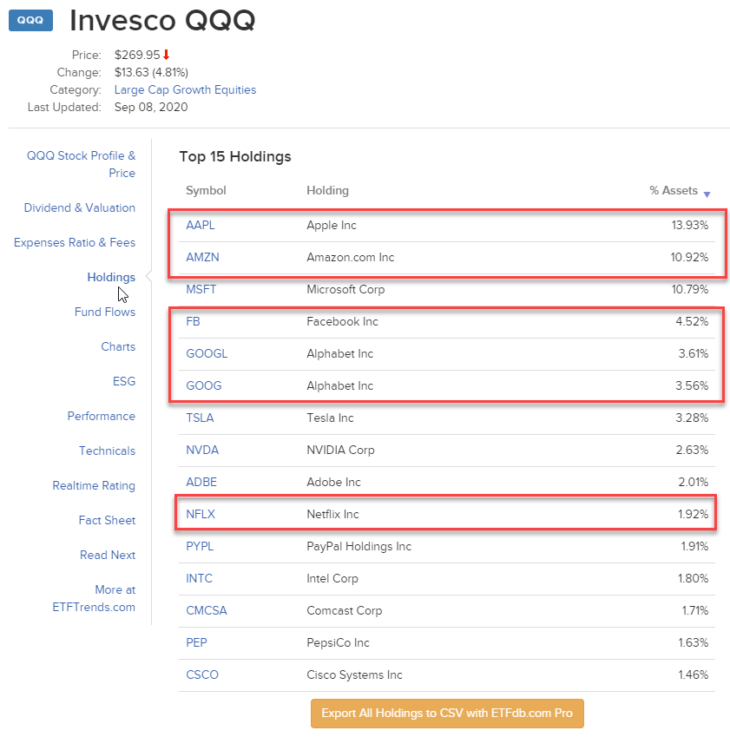Open GOOGL symbol link
Image resolution: width=730 pixels, height=737 pixels.
point(207,353)
